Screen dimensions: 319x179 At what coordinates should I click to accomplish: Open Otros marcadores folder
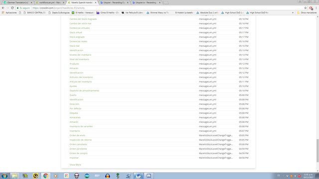click(x=307, y=12)
